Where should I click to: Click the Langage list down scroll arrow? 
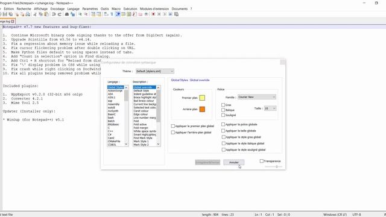[126, 144]
